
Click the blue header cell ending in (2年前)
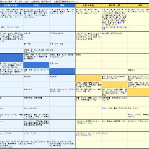(12, 5)
